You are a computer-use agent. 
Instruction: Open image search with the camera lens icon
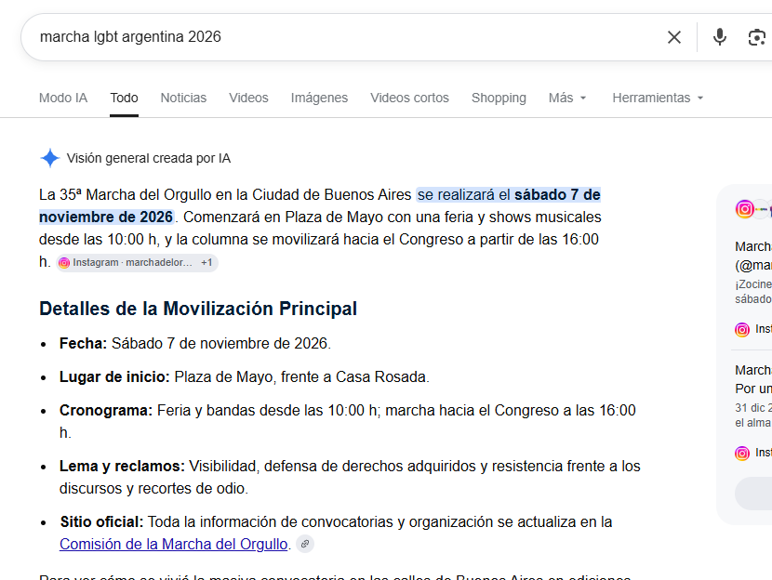point(757,37)
